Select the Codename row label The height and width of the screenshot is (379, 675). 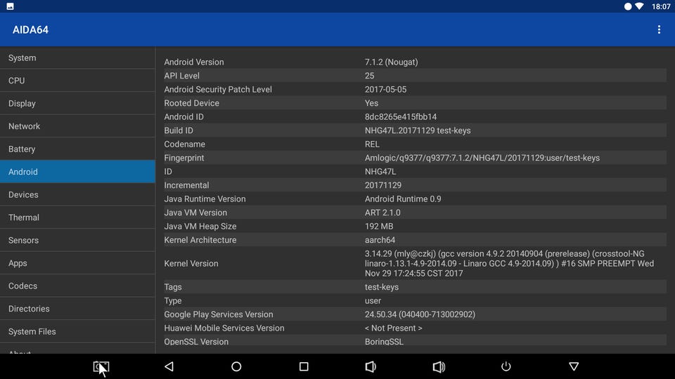click(x=184, y=145)
